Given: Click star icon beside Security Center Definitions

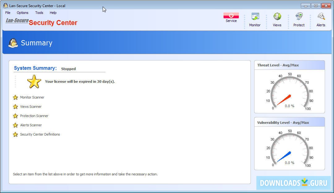Looking at the screenshot, I should pos(15,135).
